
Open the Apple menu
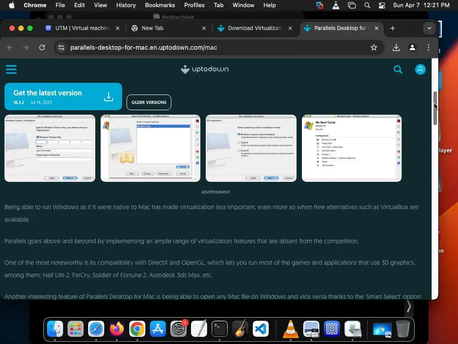(11, 5)
